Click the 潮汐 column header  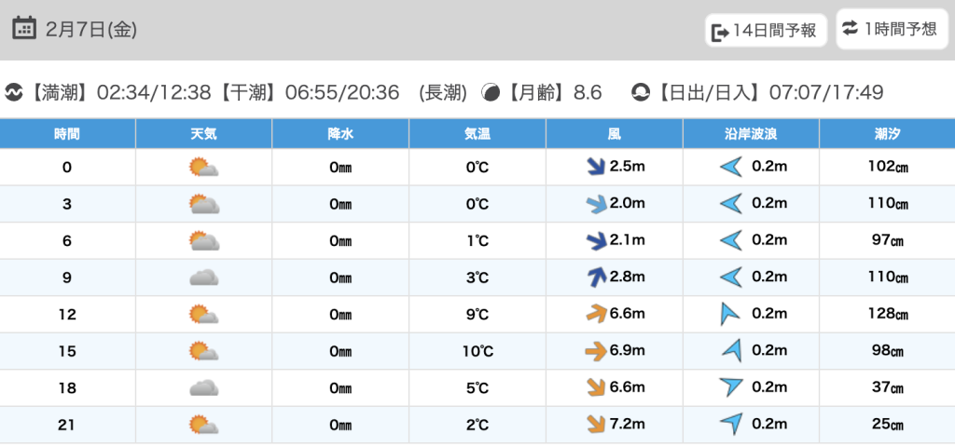(x=887, y=134)
